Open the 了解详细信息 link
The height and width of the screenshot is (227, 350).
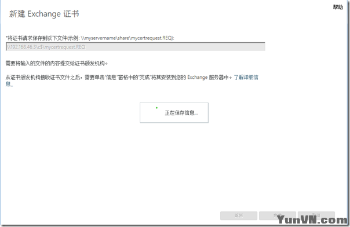pyautogui.click(x=246, y=78)
